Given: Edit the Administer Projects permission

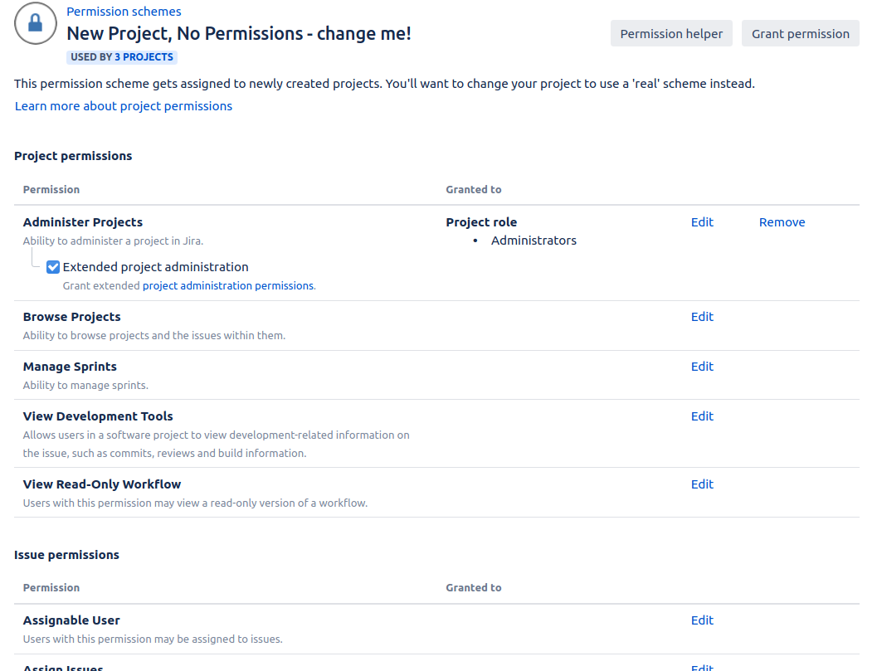Looking at the screenshot, I should (702, 222).
